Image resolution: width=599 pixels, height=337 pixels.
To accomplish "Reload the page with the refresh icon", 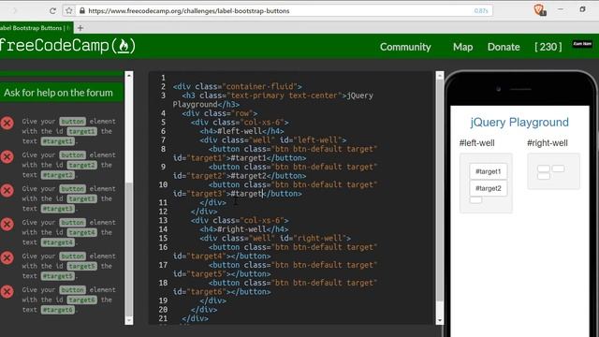I will coord(52,10).
